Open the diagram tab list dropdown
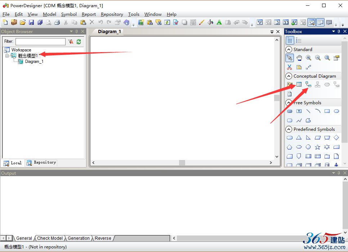 coord(272,32)
